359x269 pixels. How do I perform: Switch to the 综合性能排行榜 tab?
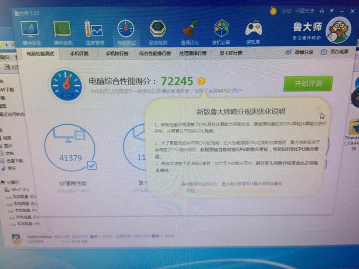155,54
